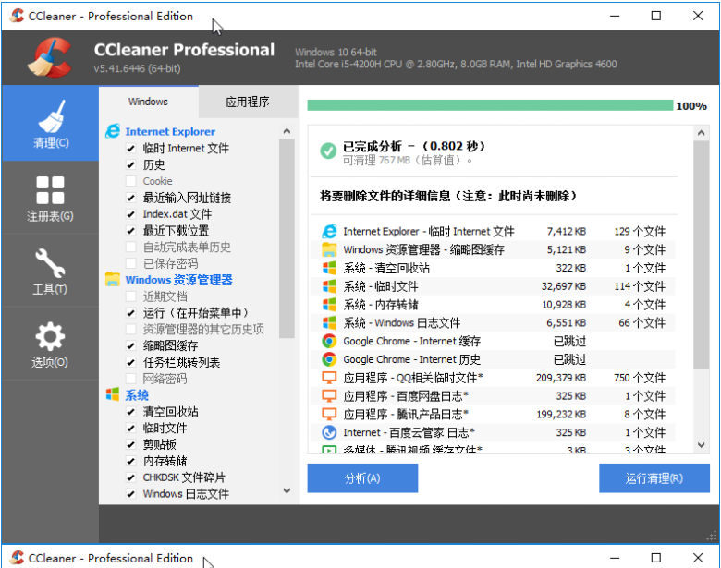The height and width of the screenshot is (568, 721).
Task: Toggle Index.dat 文件 checkbox
Action: coord(131,214)
